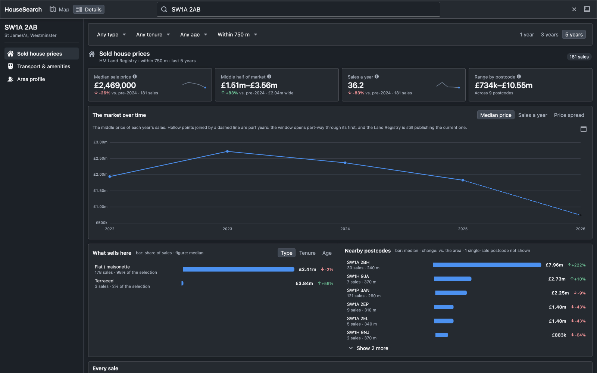Click the Map view button label

(64, 9)
